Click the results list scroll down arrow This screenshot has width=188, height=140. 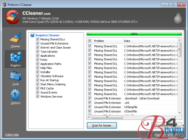(180, 113)
